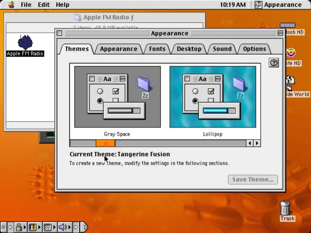Select the Wide World globe desktop icon

[290, 84]
